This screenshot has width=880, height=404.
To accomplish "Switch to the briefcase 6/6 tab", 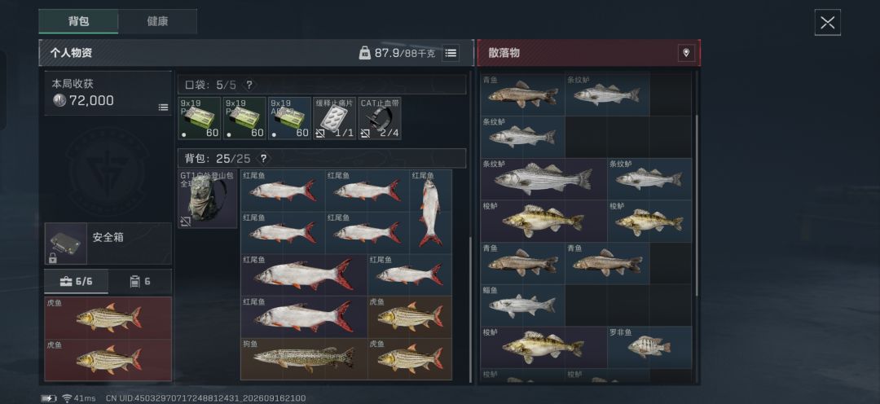I will pyautogui.click(x=77, y=281).
